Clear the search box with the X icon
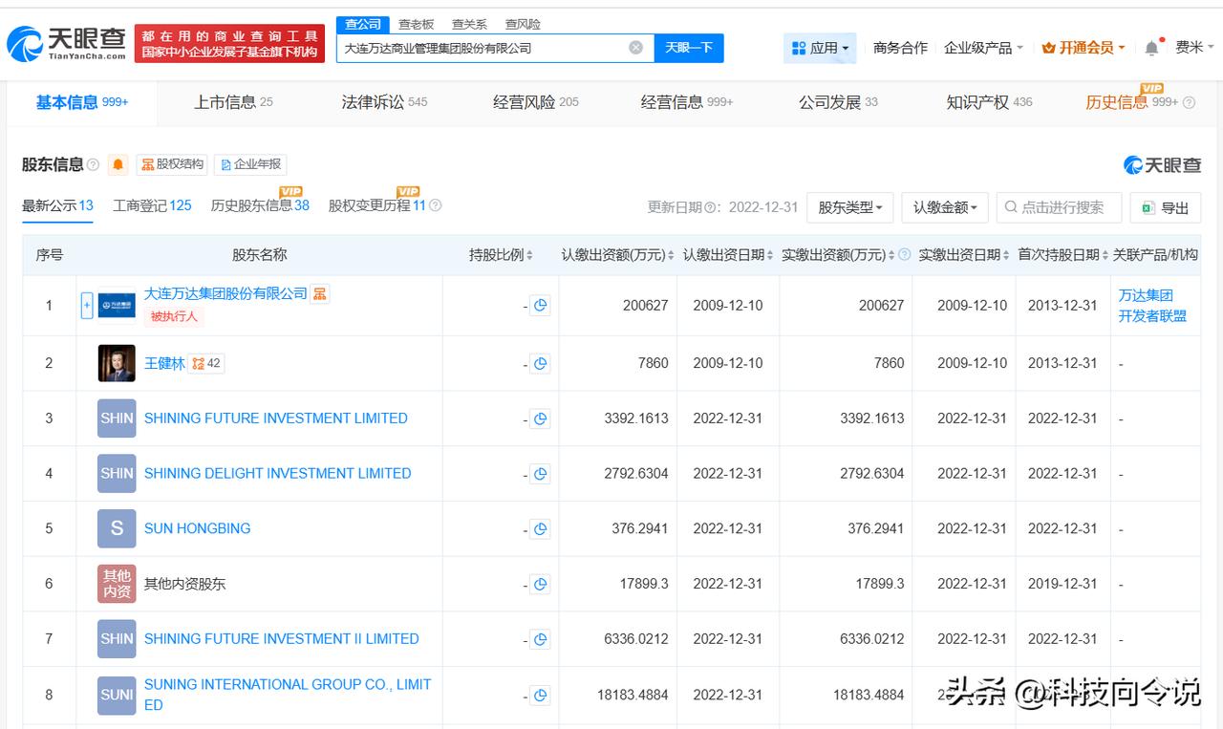The width and height of the screenshot is (1223, 729). (x=635, y=48)
